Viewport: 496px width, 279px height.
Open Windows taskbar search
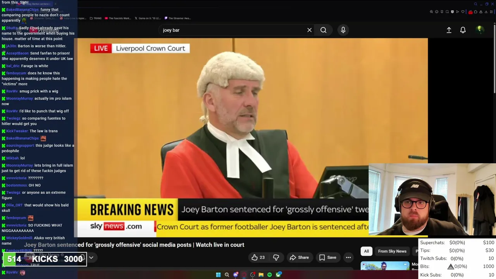[227, 275]
